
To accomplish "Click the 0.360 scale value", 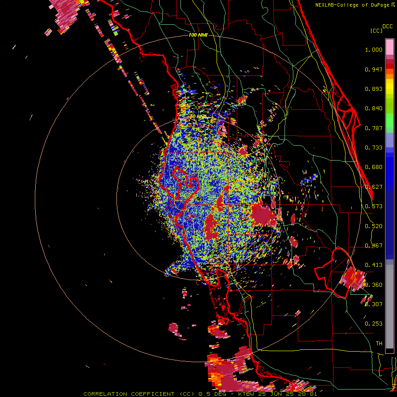I will pos(374,285).
